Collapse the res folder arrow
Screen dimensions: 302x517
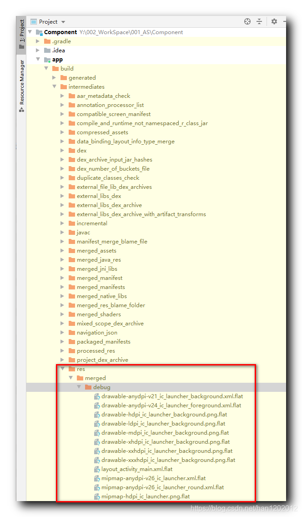click(63, 369)
